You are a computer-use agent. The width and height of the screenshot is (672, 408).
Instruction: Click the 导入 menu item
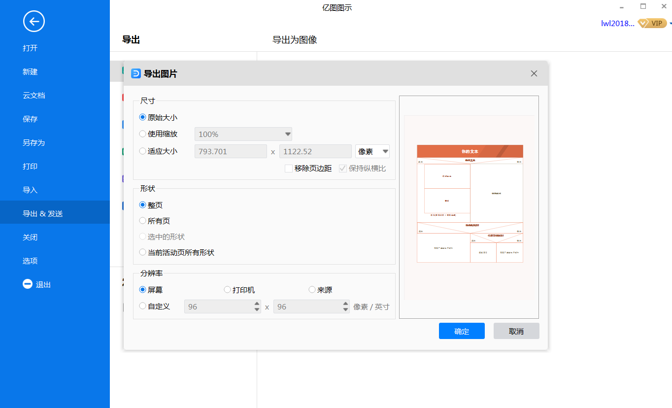pyautogui.click(x=55, y=190)
